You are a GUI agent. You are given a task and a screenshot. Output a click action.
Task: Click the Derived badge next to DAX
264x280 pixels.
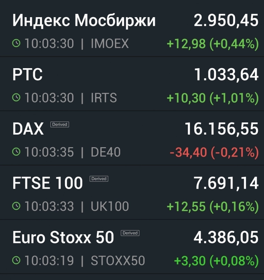tap(60, 124)
